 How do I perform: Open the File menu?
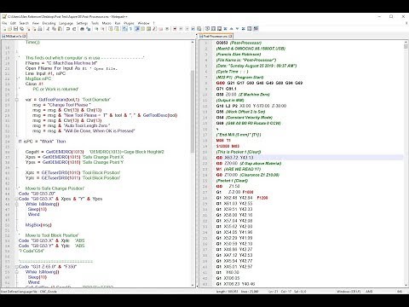4,23
